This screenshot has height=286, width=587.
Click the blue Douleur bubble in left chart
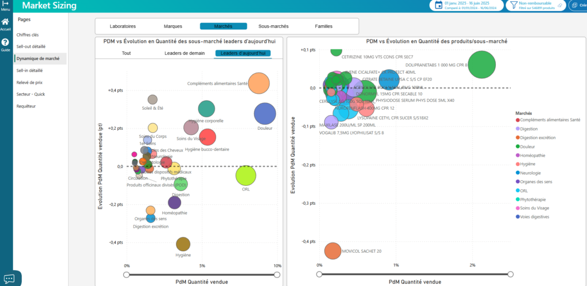pos(265,114)
